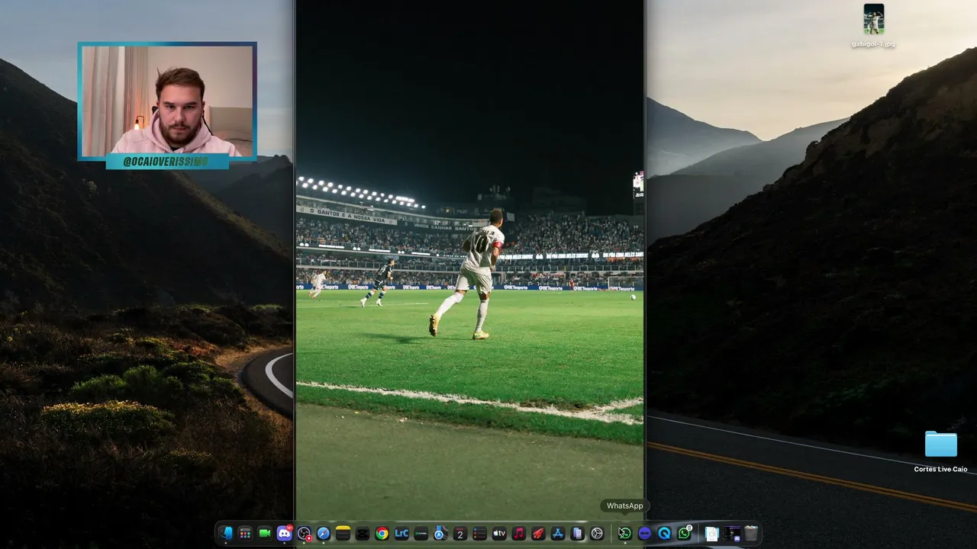This screenshot has height=549, width=977.
Task: Click the "Cortes Live Caio" folder name label
Action: pyautogui.click(x=940, y=469)
